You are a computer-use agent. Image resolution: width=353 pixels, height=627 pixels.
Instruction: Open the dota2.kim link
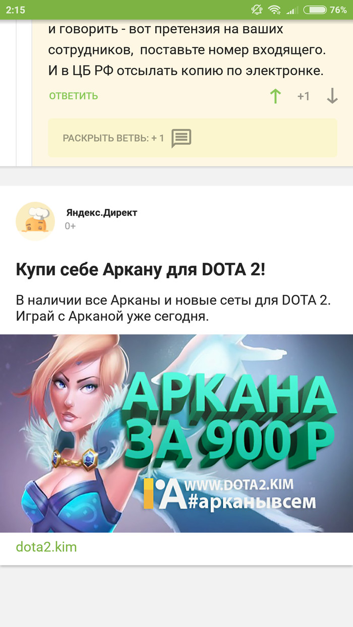46,546
